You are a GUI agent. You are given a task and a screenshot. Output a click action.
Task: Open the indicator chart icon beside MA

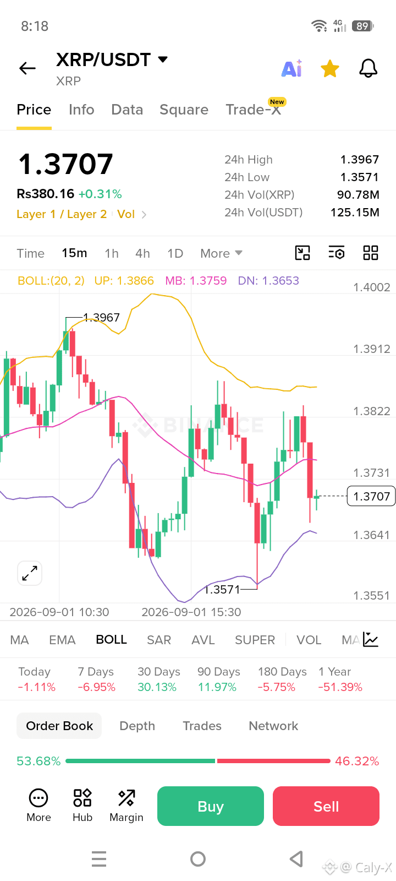tap(371, 640)
